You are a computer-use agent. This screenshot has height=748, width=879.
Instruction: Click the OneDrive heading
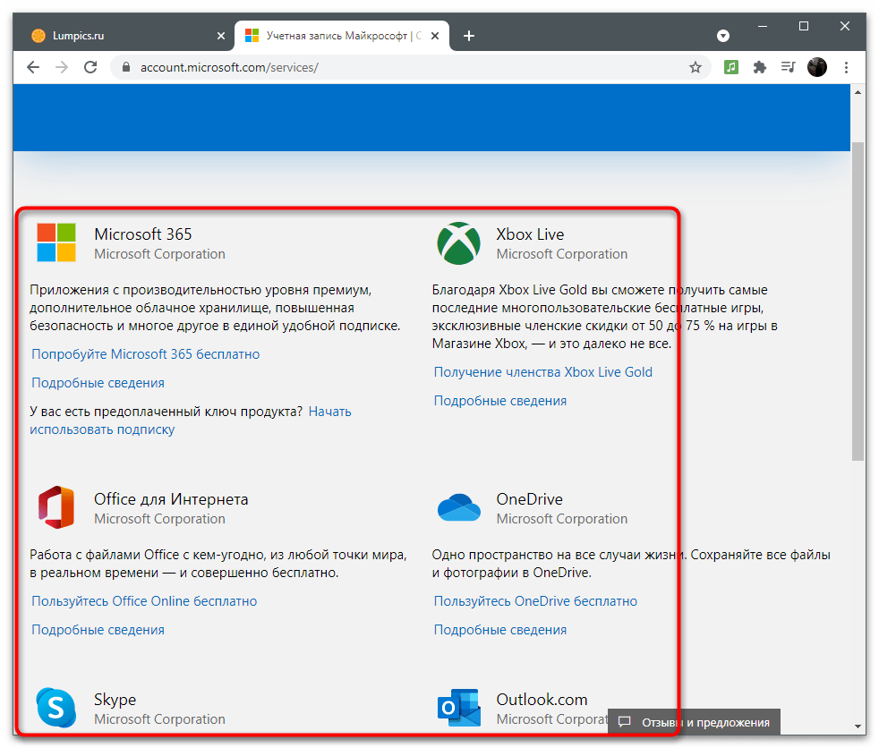tap(529, 499)
